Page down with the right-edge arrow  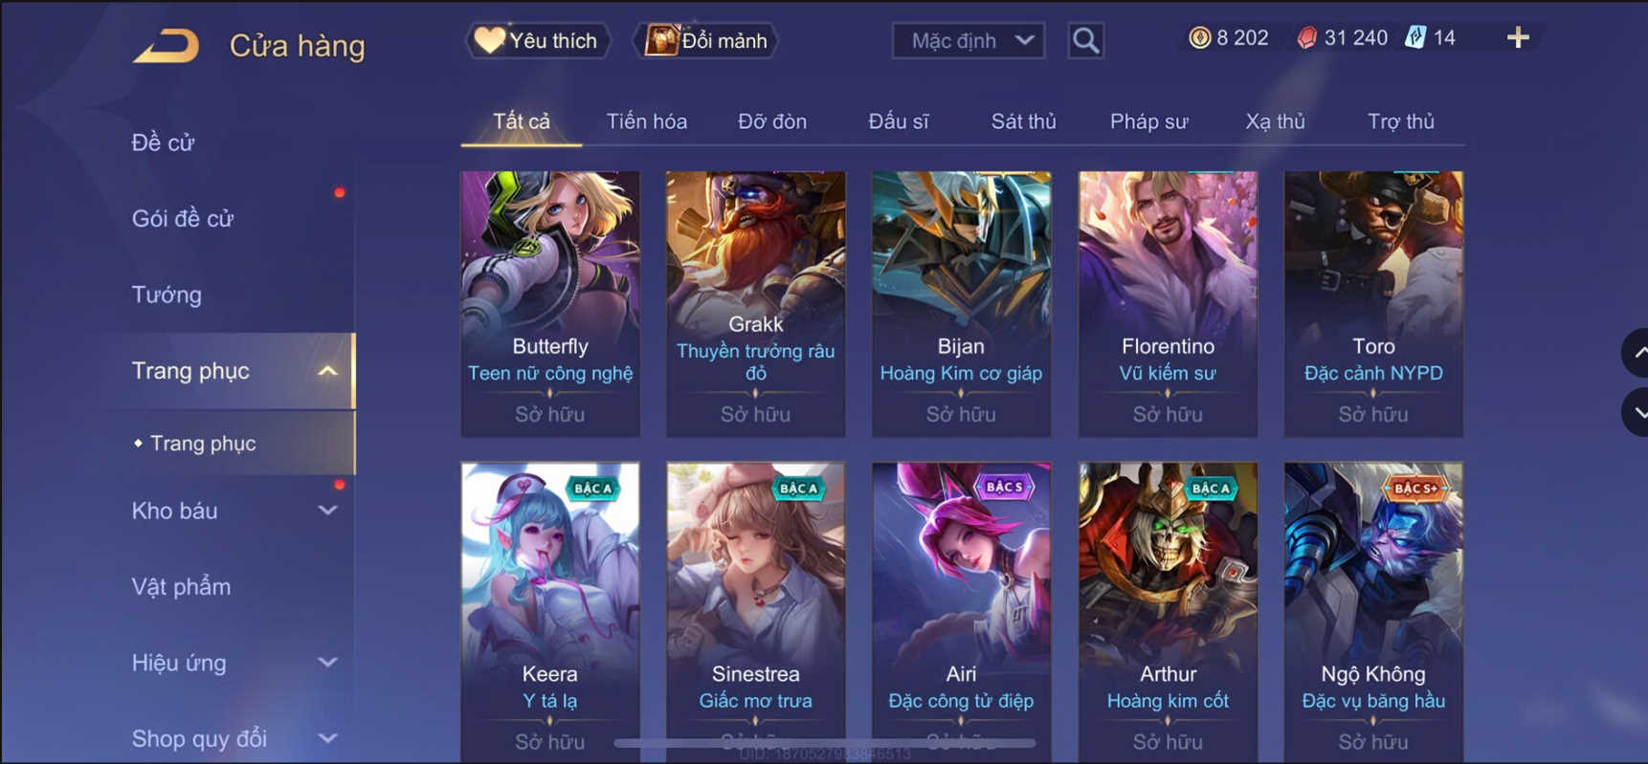(1636, 412)
